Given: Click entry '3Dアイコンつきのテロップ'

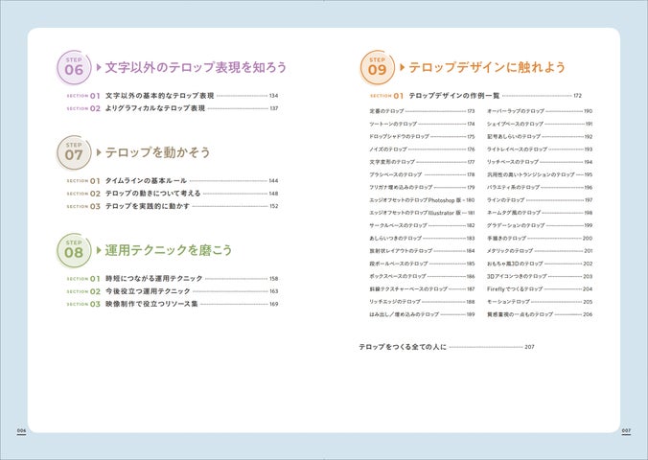Looking at the screenshot, I should point(517,277).
